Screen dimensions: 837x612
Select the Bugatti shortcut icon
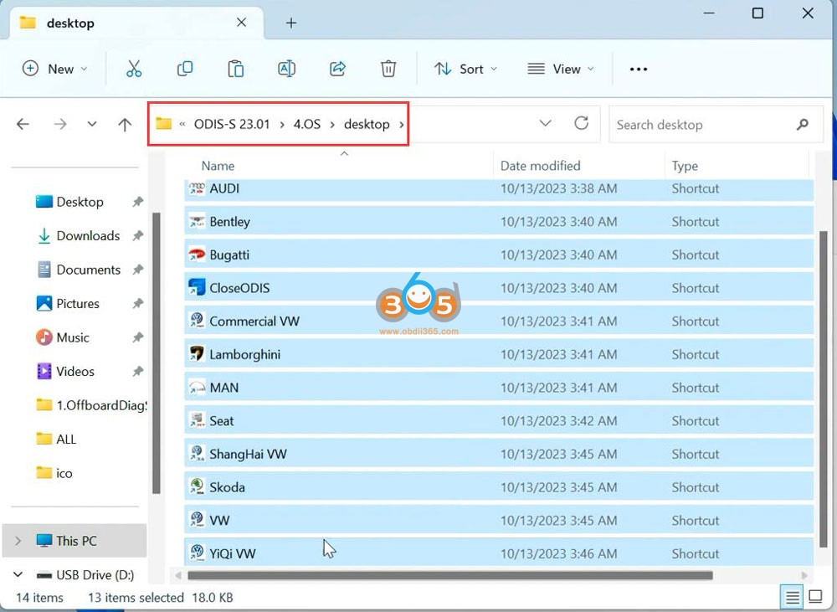coord(197,255)
